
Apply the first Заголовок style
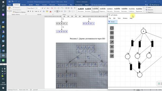pyautogui.click(x=80, y=10)
